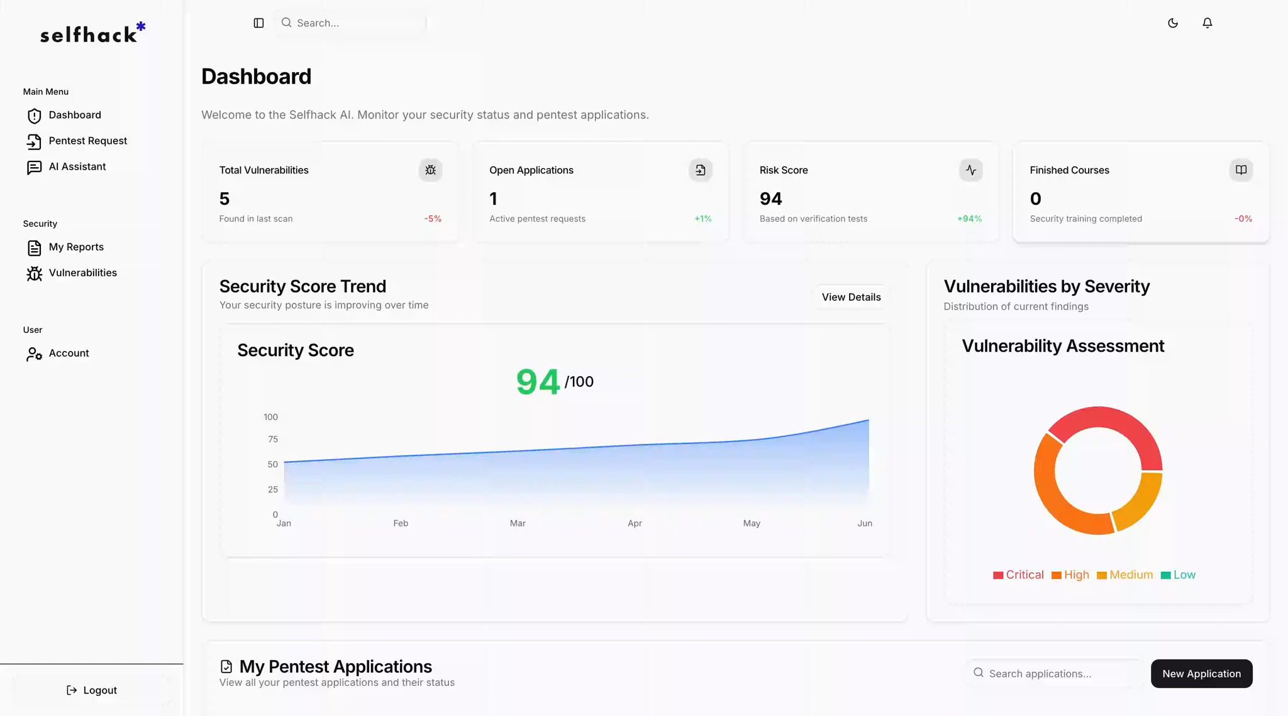Click the Risk Score activity icon
The height and width of the screenshot is (716, 1288).
click(x=971, y=170)
